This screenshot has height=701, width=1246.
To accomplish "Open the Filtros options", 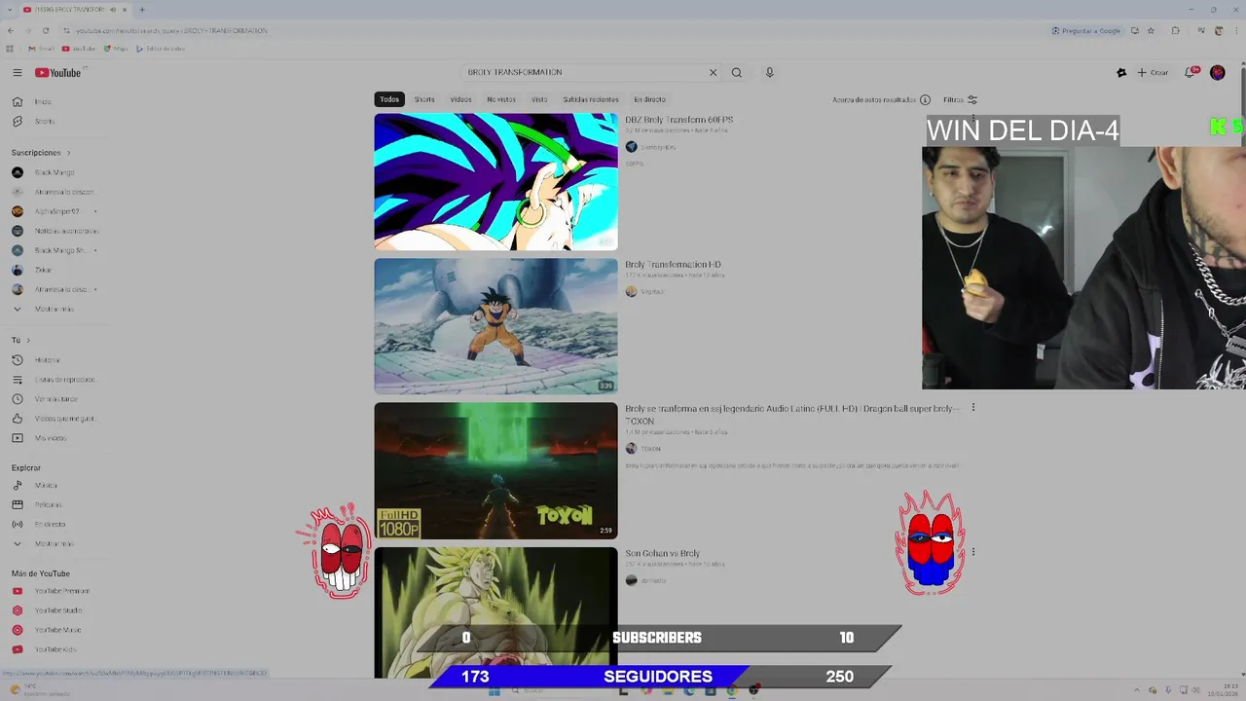I will 960,99.
